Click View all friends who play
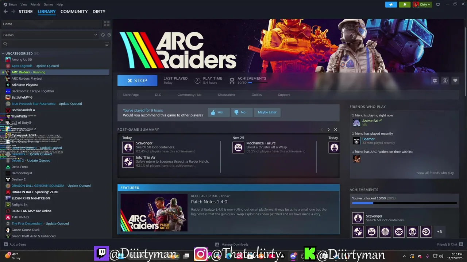 pos(435,173)
